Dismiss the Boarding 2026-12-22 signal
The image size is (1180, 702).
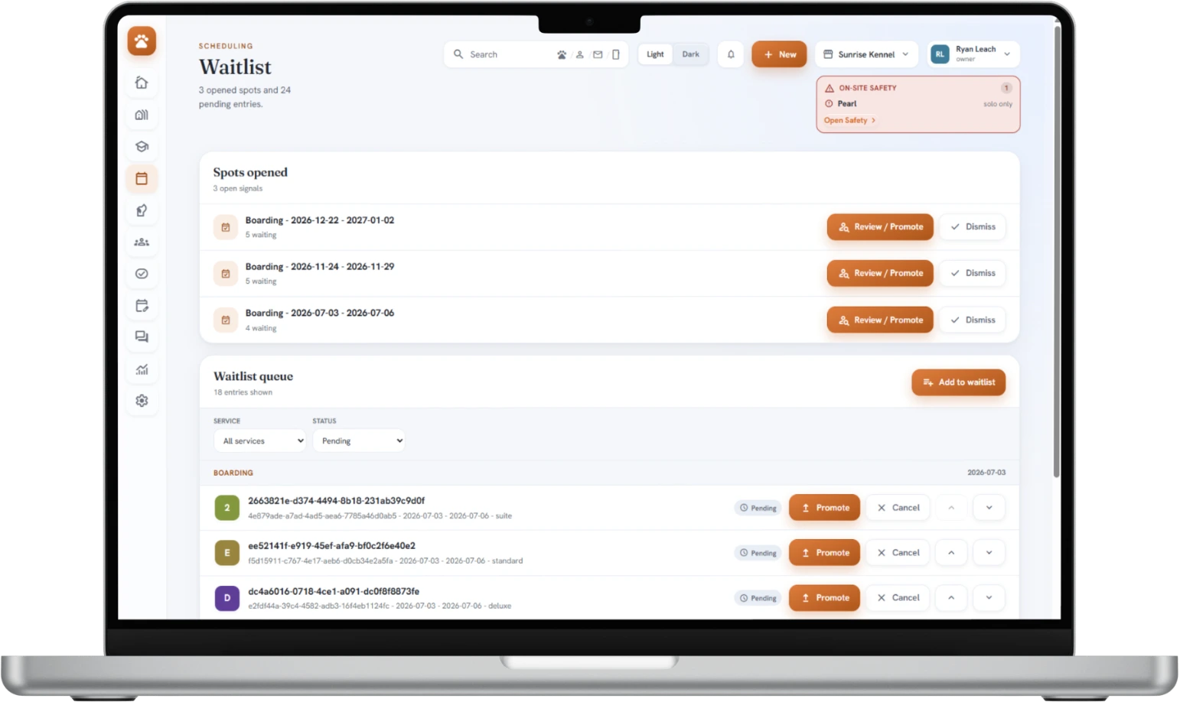tap(973, 227)
